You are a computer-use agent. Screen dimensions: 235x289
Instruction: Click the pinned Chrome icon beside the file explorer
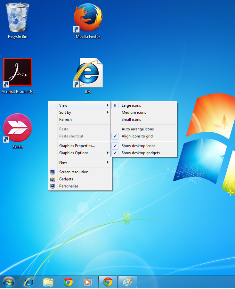point(68,282)
